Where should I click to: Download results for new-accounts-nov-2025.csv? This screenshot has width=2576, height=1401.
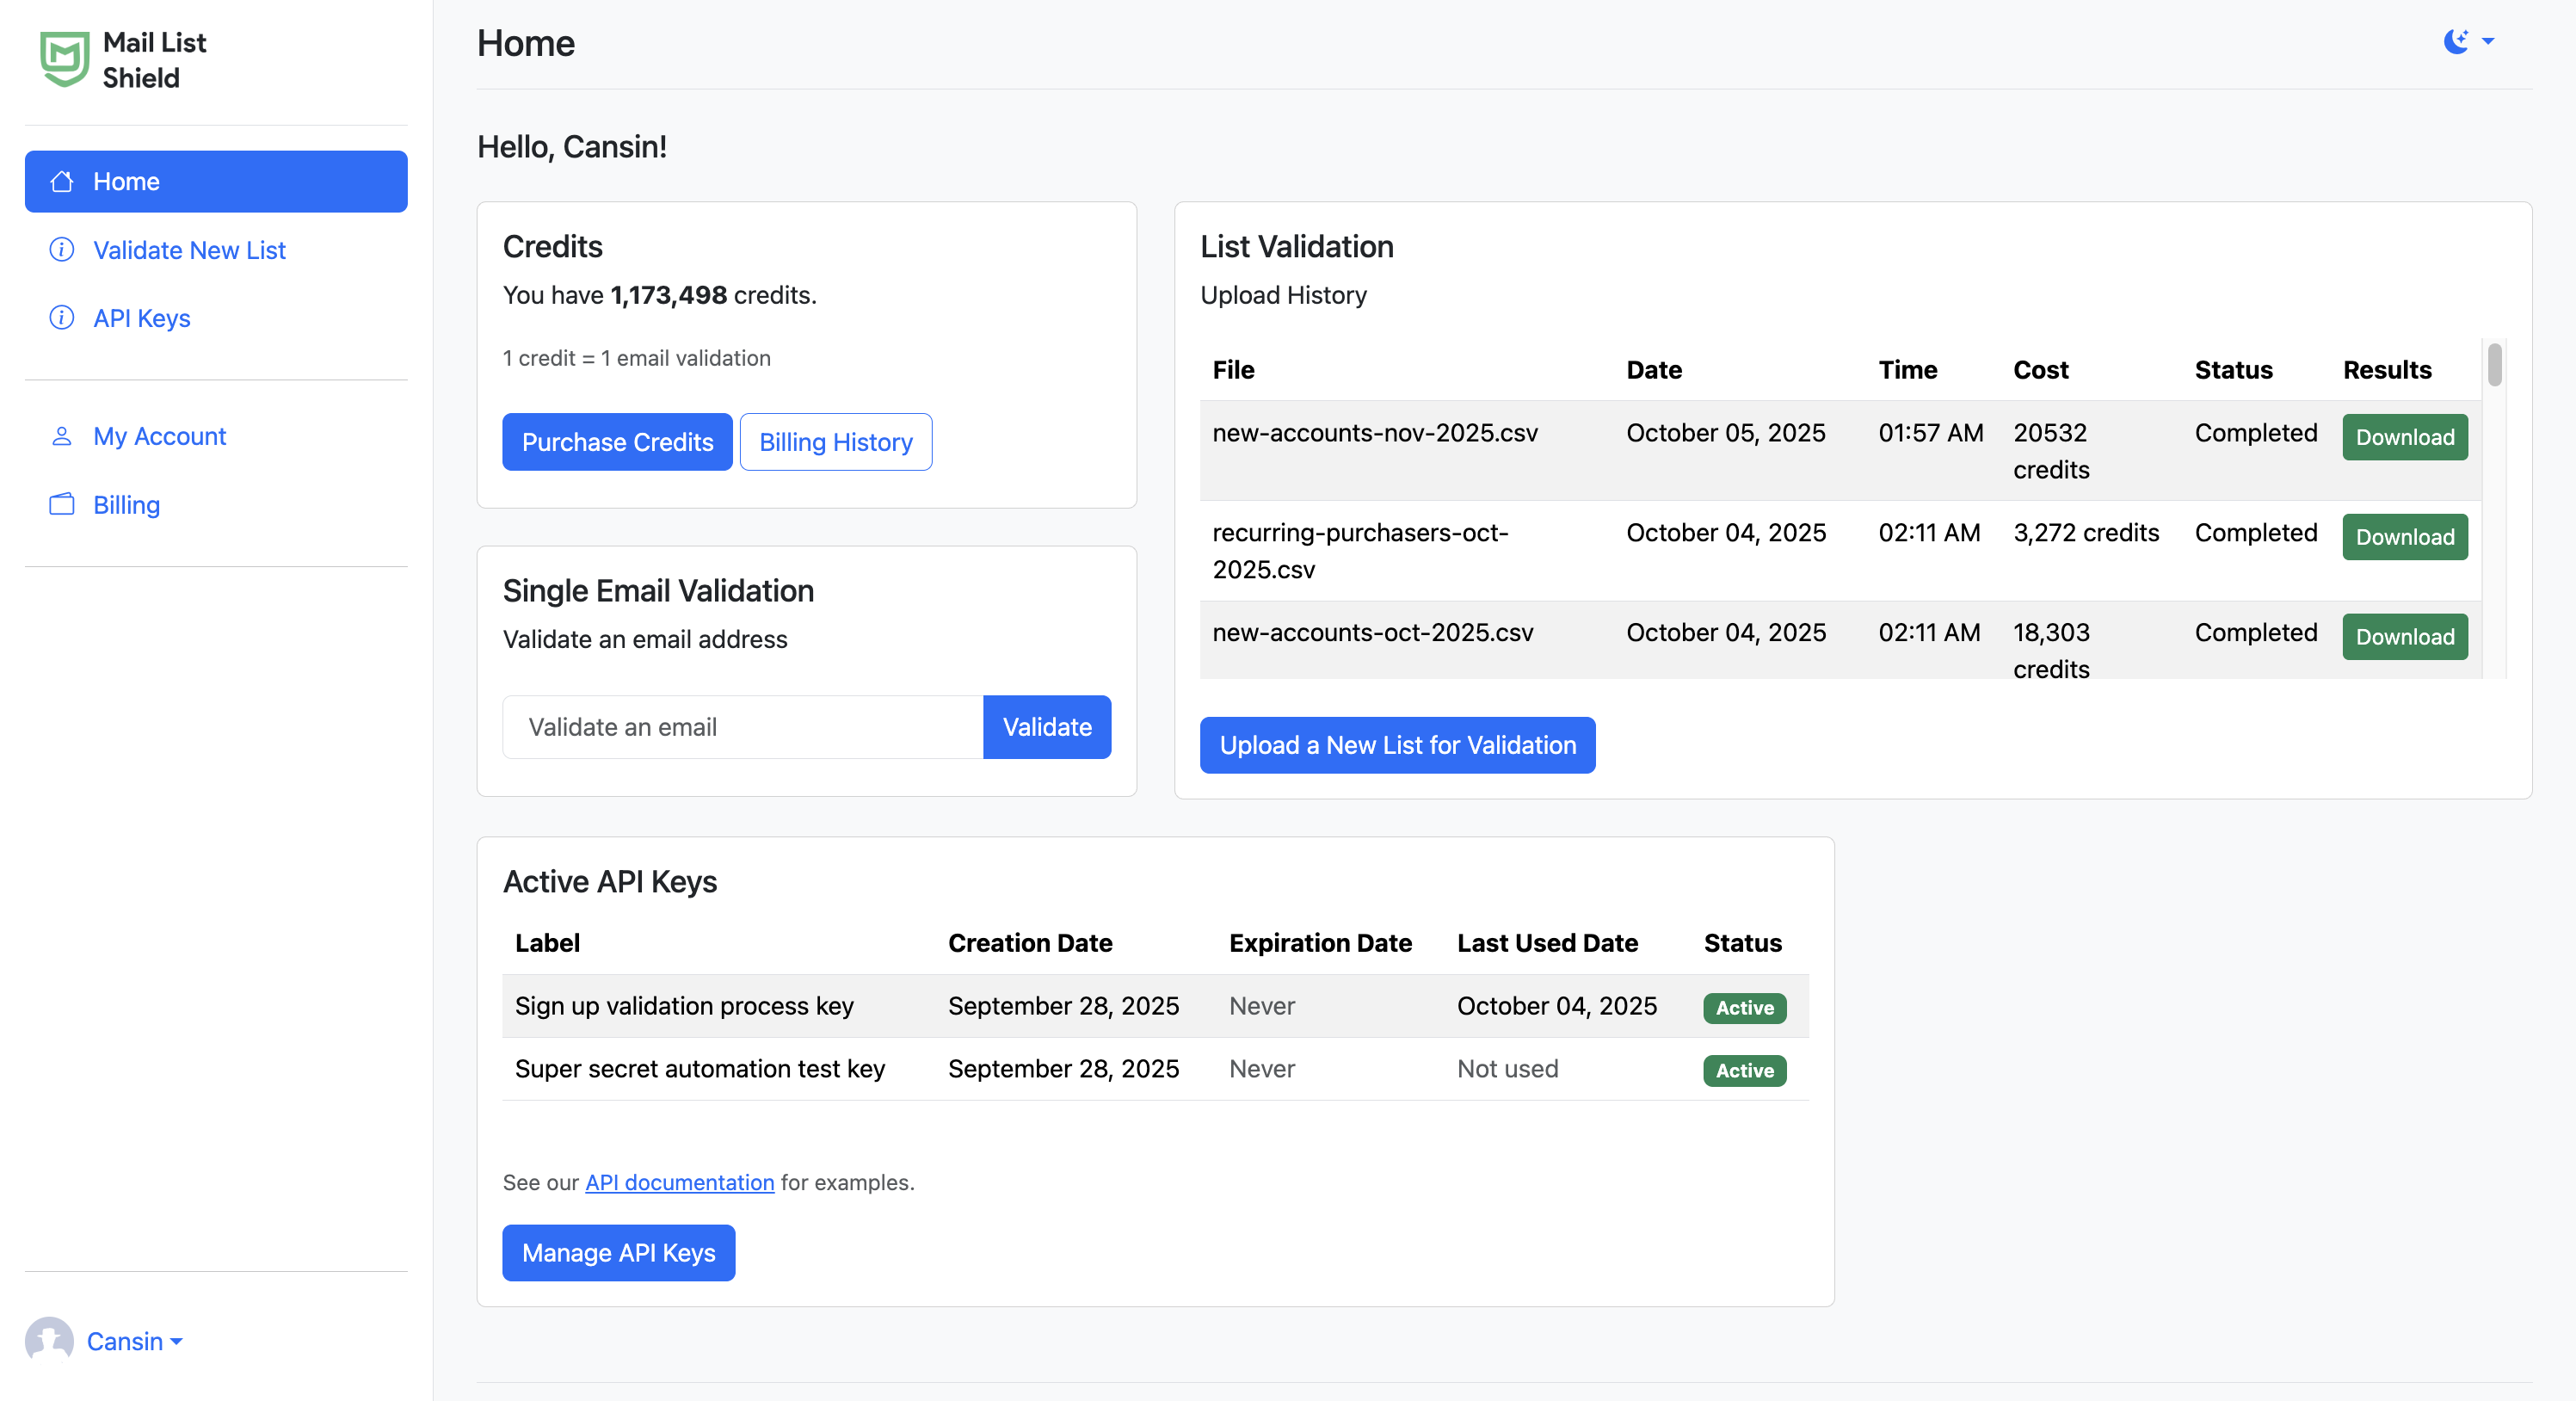point(2404,437)
